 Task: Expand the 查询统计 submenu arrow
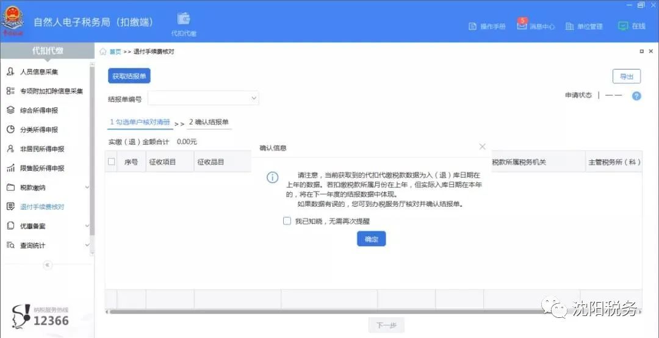(87, 245)
